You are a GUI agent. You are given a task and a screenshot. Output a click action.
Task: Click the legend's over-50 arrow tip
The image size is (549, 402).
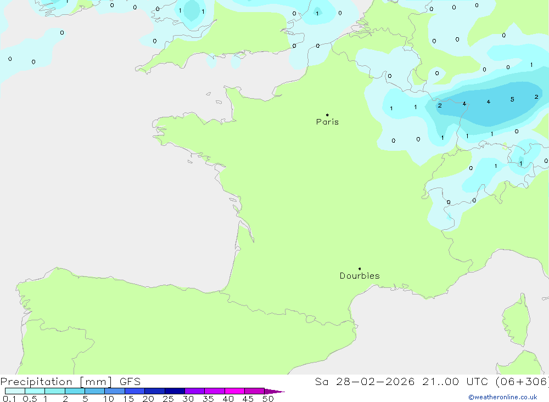coord(274,392)
